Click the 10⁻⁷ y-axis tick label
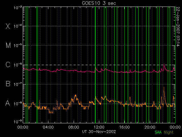182x137 pixels. click(x=18, y=84)
